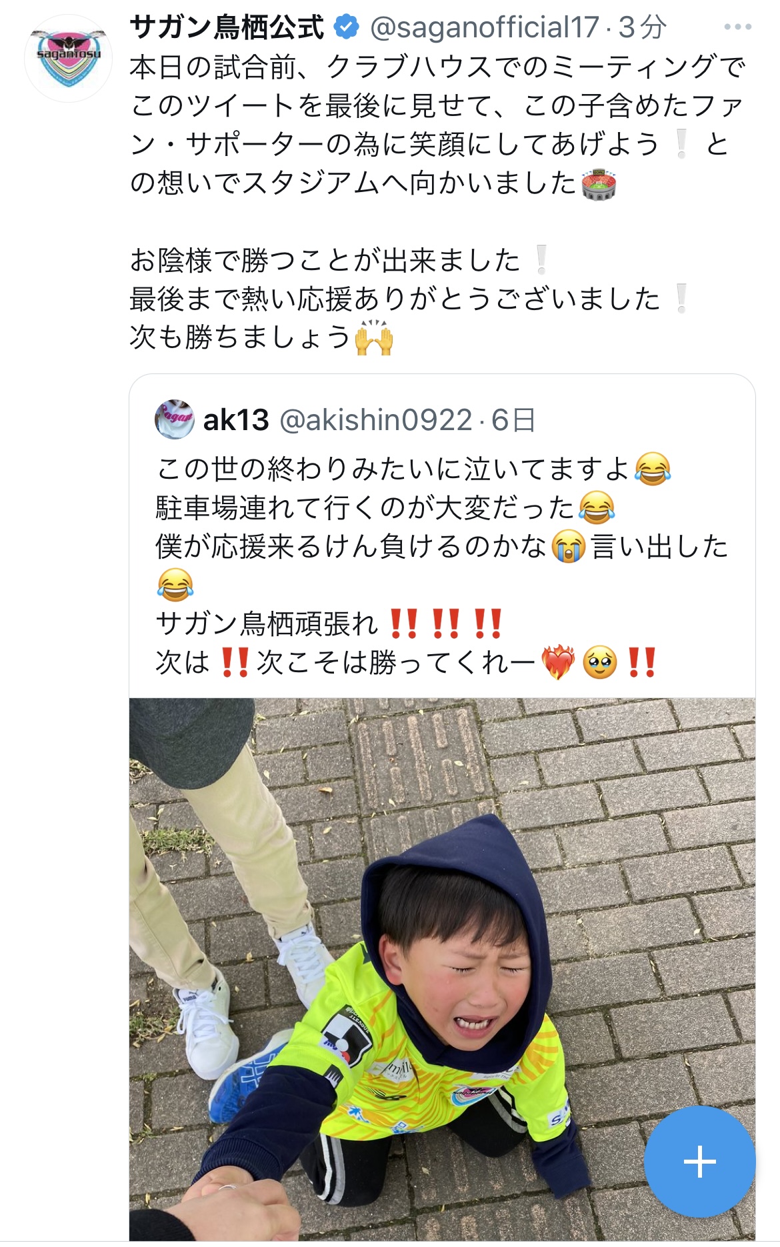
Task: Open the quoted tweet text by ak13
Action: point(441,565)
